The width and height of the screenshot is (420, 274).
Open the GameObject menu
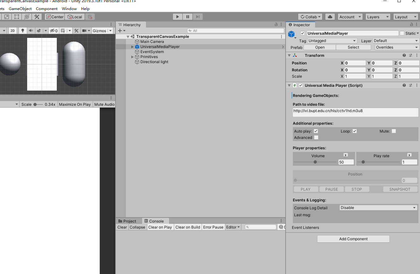coord(20,9)
